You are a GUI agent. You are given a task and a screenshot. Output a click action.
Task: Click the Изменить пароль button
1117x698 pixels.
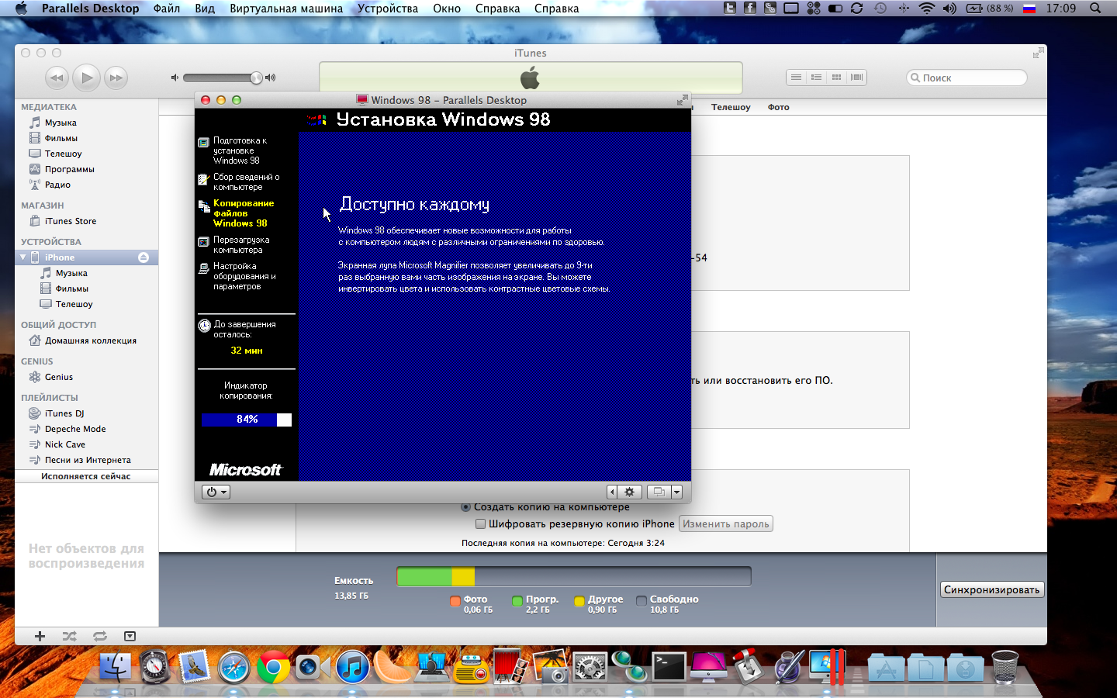coord(726,524)
